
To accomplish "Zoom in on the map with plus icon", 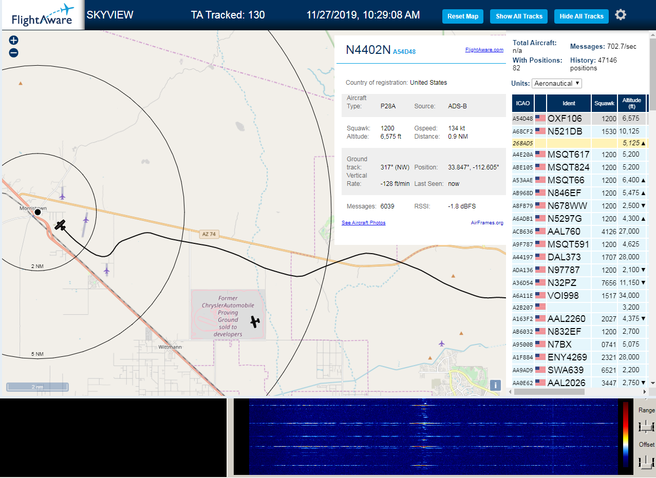I will [14, 40].
